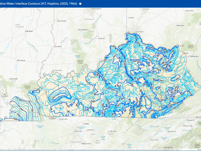Select the Seymour town label
Screen dimensions: 201x151
tap(101, 39)
